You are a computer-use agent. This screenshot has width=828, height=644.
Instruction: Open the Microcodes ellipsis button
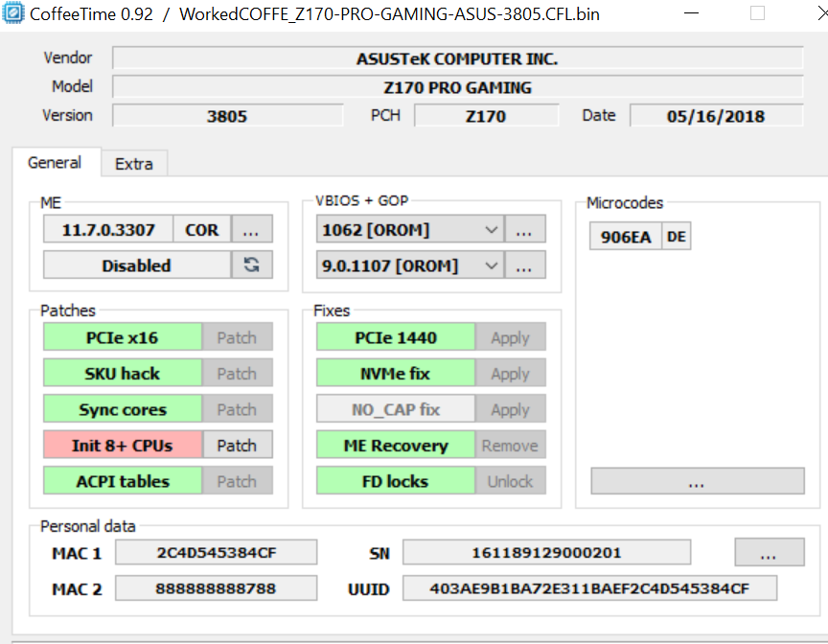coord(698,481)
